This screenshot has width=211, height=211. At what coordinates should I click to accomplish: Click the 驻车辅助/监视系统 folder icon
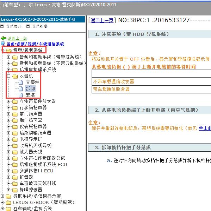(x=8, y=209)
